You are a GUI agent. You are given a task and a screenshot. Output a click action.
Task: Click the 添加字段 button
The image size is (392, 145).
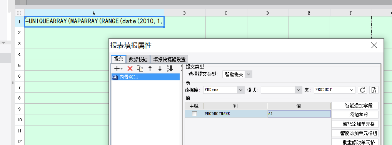tap(355, 115)
